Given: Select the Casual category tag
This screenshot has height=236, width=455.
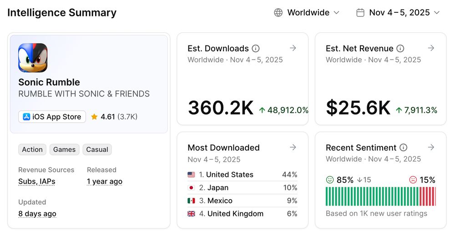Looking at the screenshot, I should [x=97, y=150].
